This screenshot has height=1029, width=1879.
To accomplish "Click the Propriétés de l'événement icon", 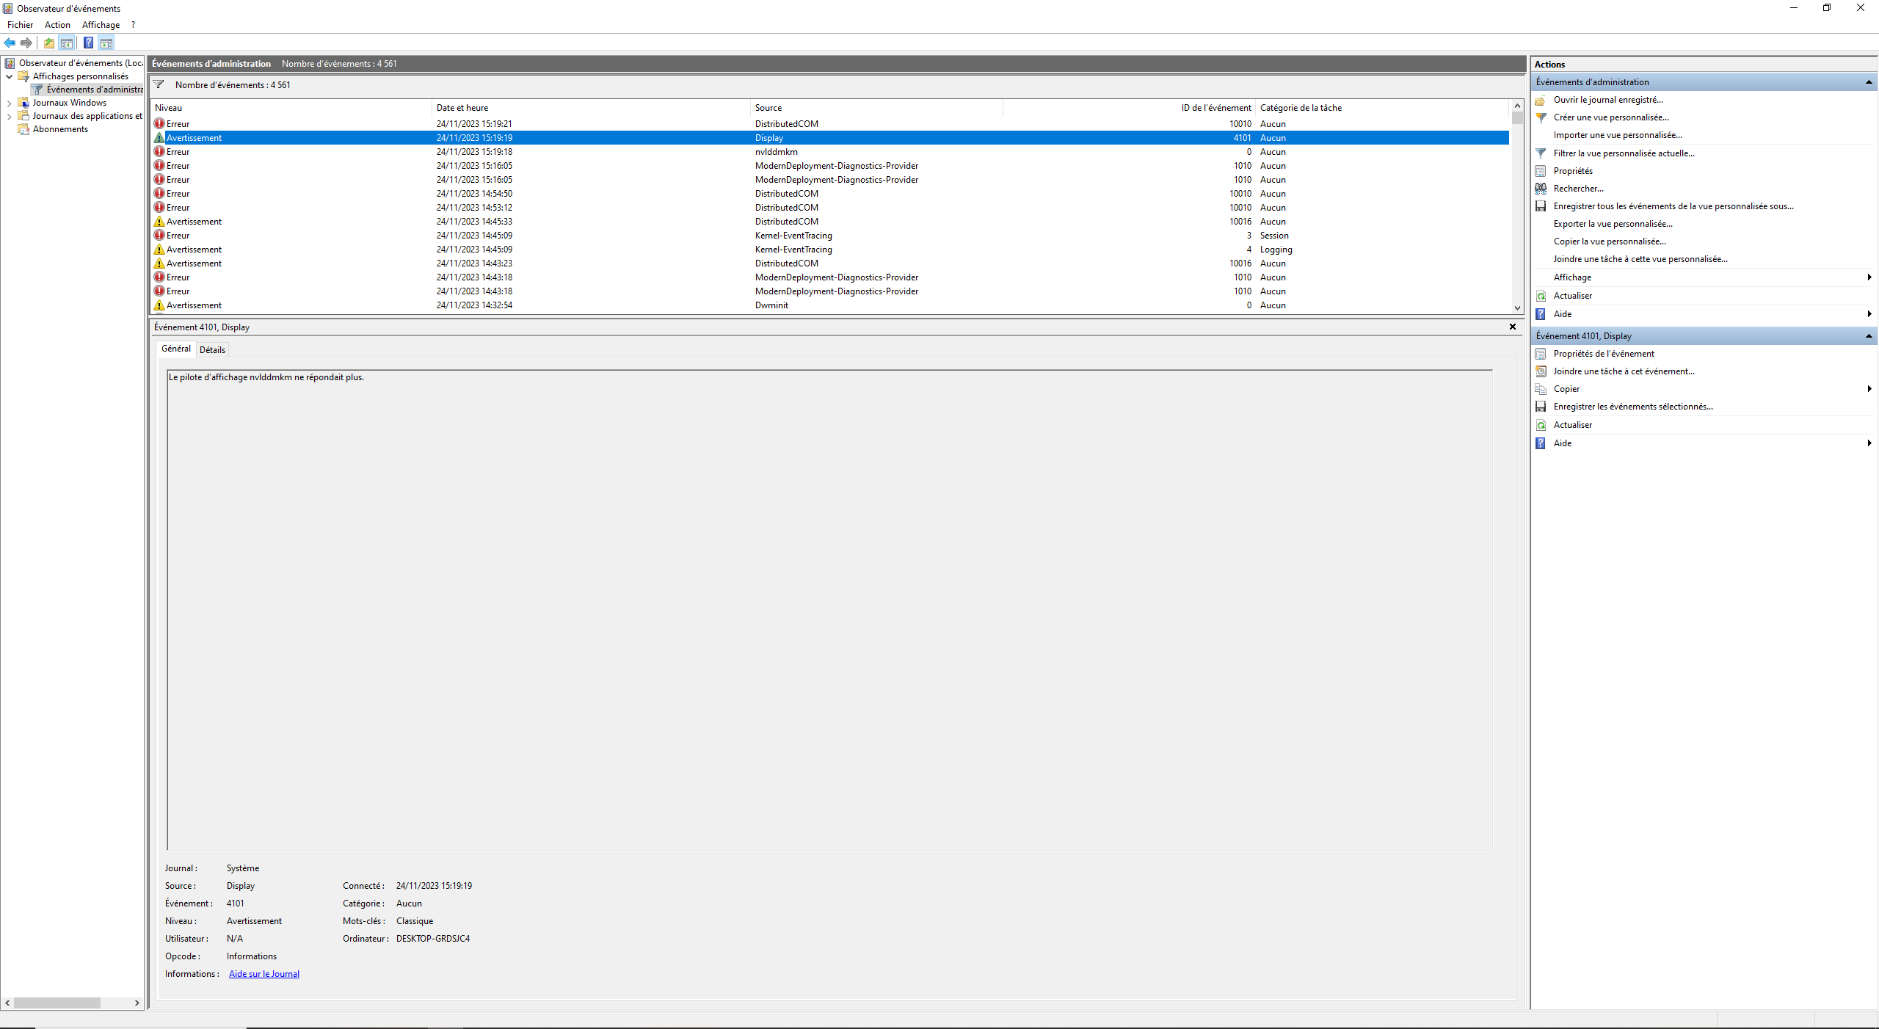I will [1541, 354].
